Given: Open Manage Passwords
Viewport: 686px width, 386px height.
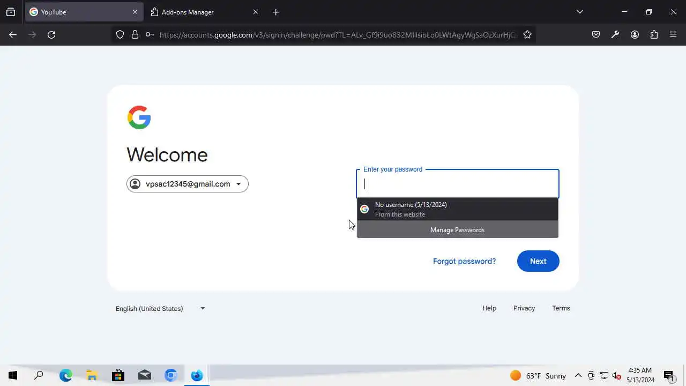Looking at the screenshot, I should pyautogui.click(x=458, y=229).
